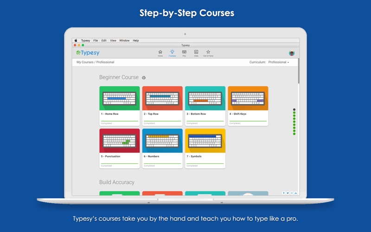Open the 5 - Punctuation course card
This screenshot has height=232, width=371.
tap(120, 148)
